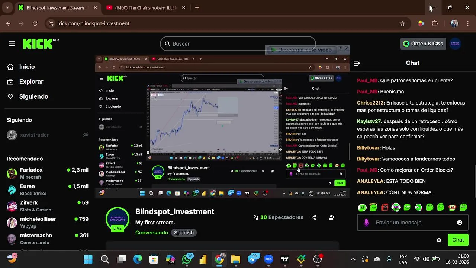Insert the last green smirking emote
Viewport: 476px width, 268px height.
[x=463, y=207]
